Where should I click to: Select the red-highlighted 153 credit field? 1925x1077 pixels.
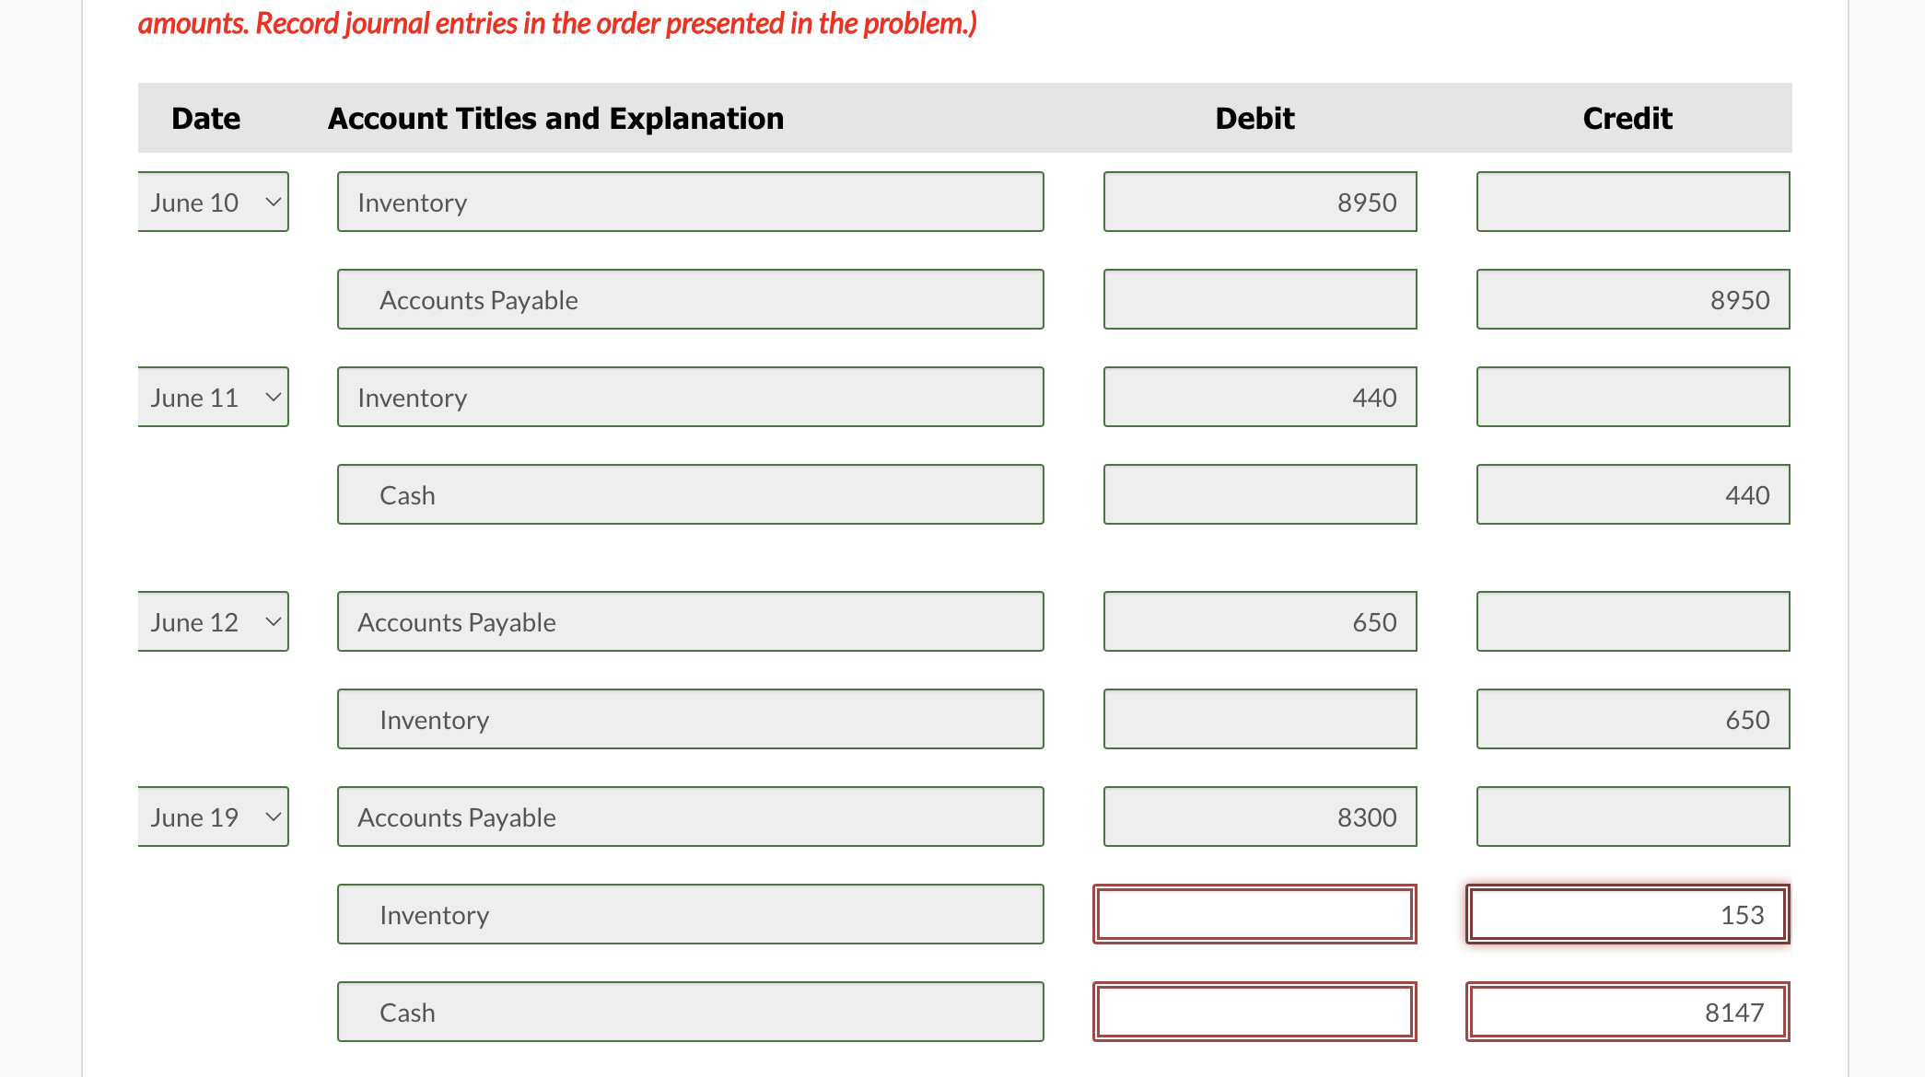click(1627, 914)
